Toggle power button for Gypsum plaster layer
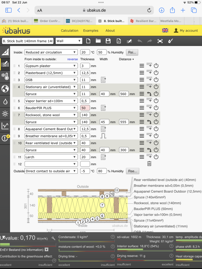Viewport: 202px width, 269px height. (x=156, y=66)
